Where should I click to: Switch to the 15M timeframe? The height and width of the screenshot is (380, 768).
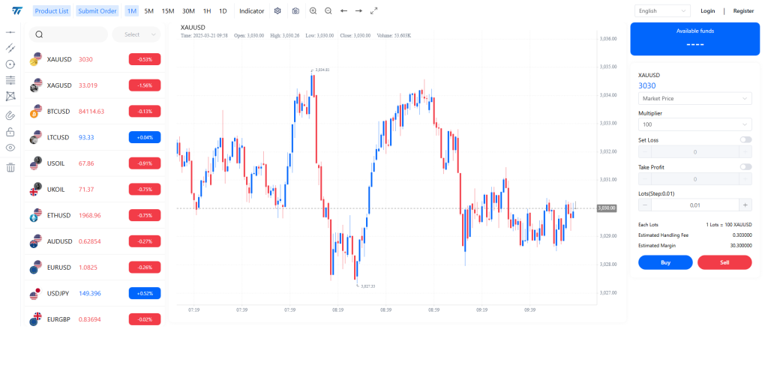168,10
